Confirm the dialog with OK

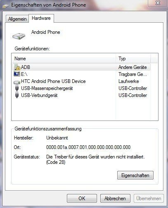pos(82,199)
